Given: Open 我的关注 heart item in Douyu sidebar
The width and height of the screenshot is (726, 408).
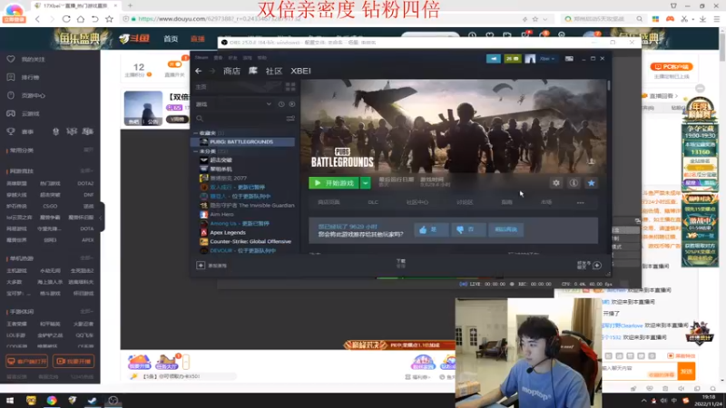Looking at the screenshot, I should (26, 59).
